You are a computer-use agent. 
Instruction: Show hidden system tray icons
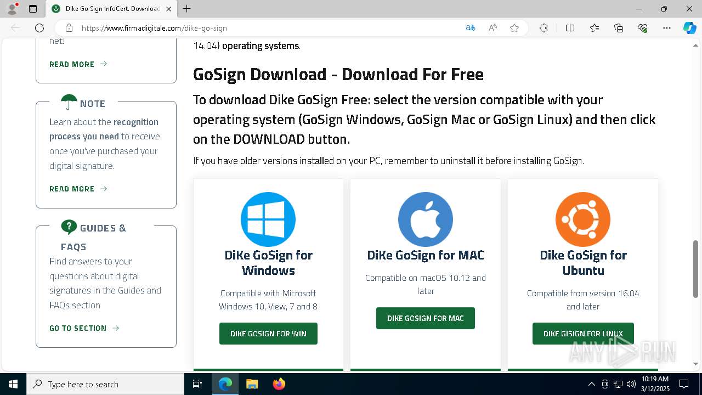point(591,384)
